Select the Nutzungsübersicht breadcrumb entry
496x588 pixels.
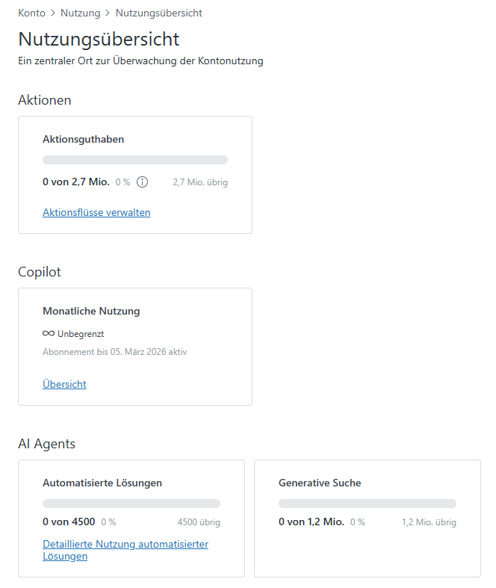(x=158, y=13)
